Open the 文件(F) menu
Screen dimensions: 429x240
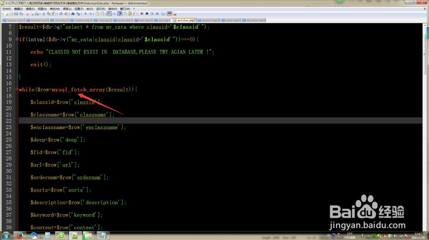coord(6,9)
